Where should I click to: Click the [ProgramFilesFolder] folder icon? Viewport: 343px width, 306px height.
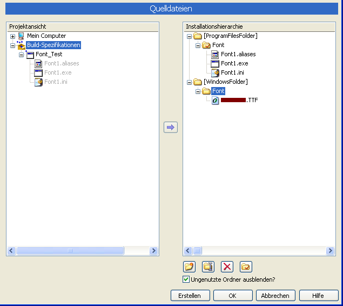tap(198, 36)
